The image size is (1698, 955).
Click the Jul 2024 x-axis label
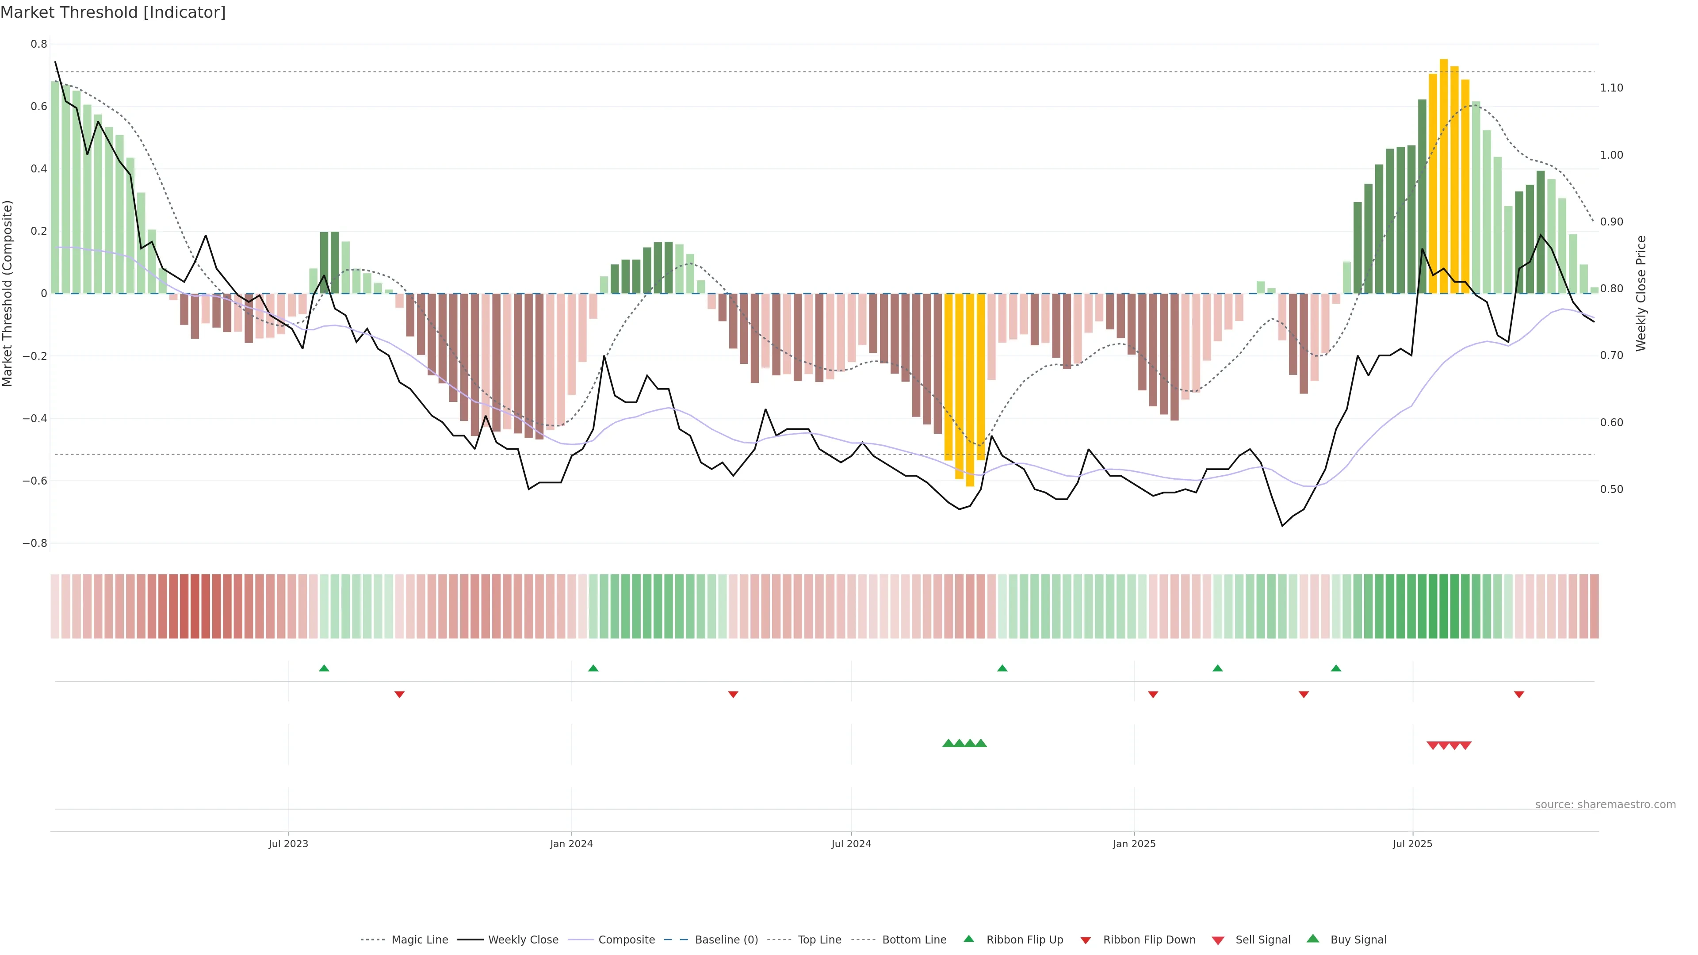pyautogui.click(x=851, y=844)
